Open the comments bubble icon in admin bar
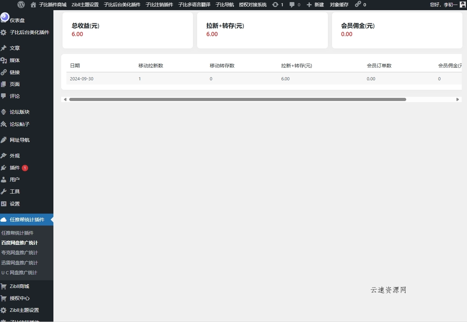467x322 pixels. (292, 5)
